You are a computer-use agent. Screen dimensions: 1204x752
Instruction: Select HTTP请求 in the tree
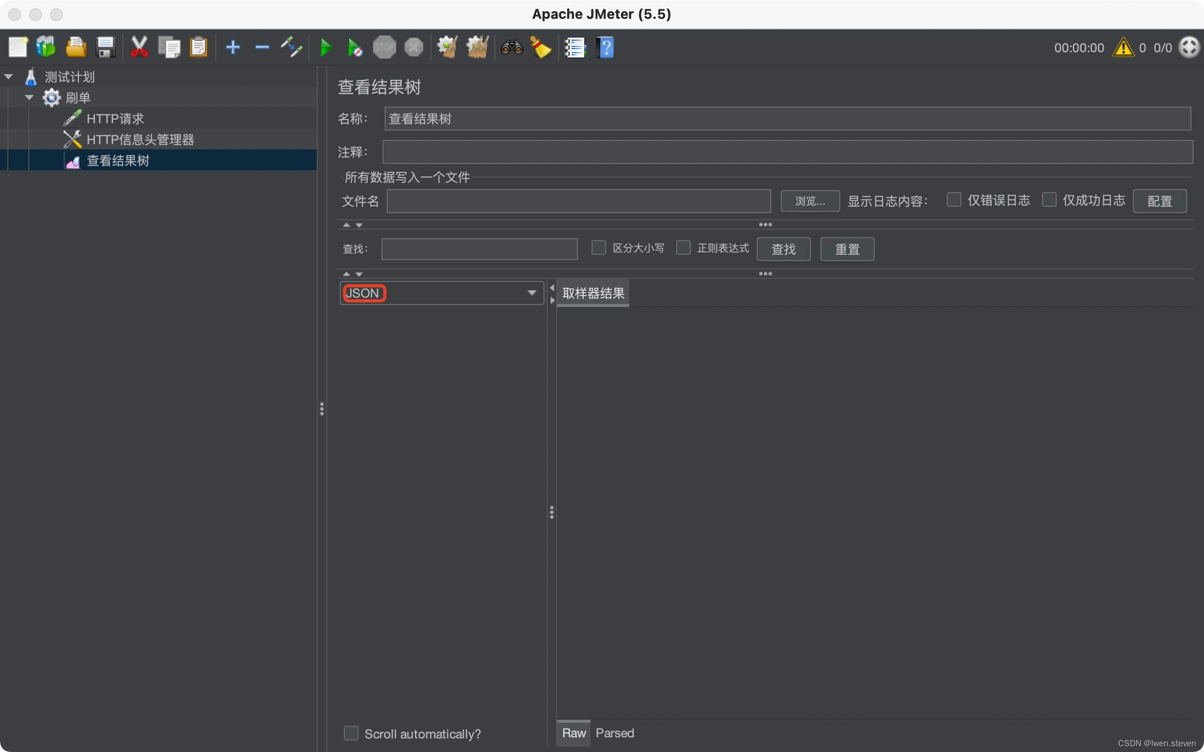115,119
